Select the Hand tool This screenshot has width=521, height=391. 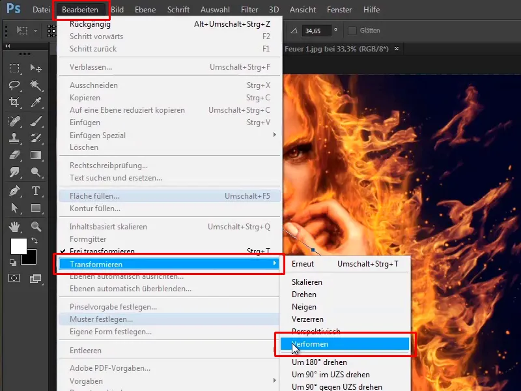(x=14, y=227)
